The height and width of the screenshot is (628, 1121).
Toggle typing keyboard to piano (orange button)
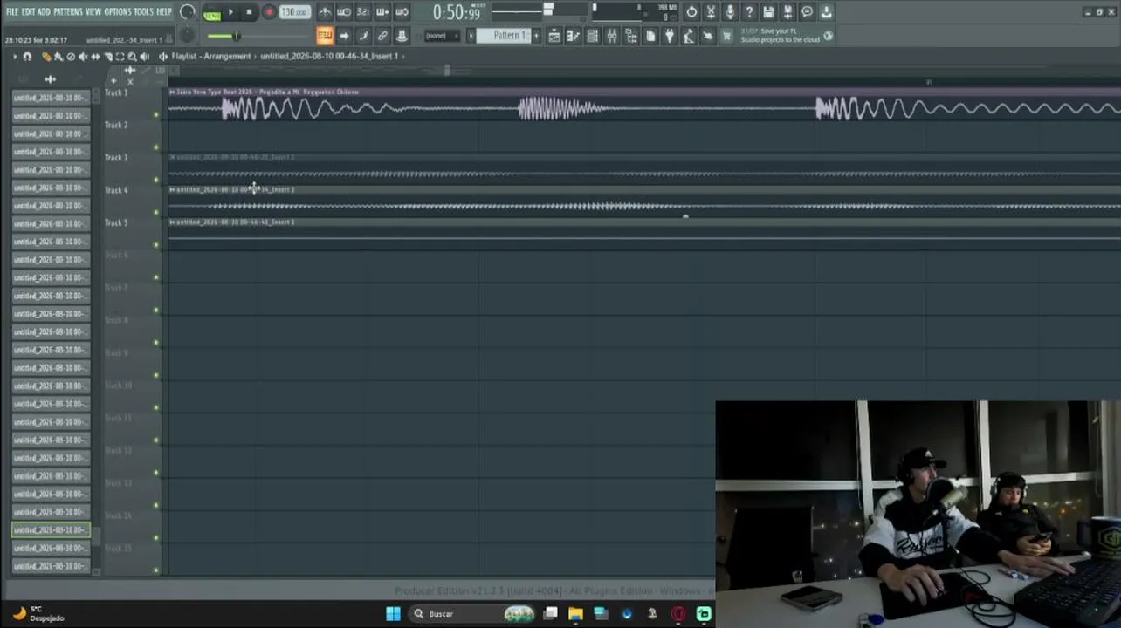click(x=325, y=36)
